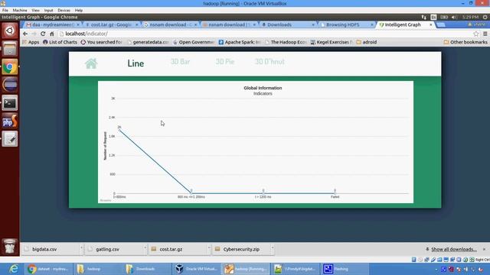This screenshot has width=490, height=275.
Task: Open the bigdata.csv downloaded file
Action: pyautogui.click(x=50, y=249)
